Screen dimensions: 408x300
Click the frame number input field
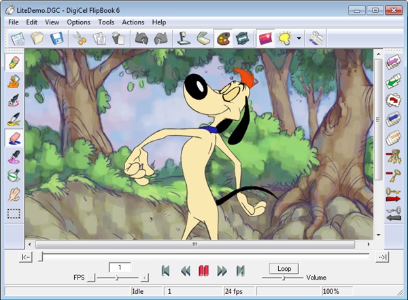120,267
